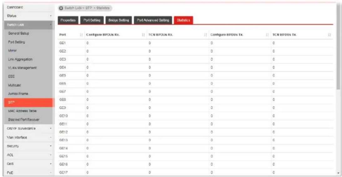Select the GE11 port row
The width and height of the screenshot is (342, 177).
pos(196,124)
